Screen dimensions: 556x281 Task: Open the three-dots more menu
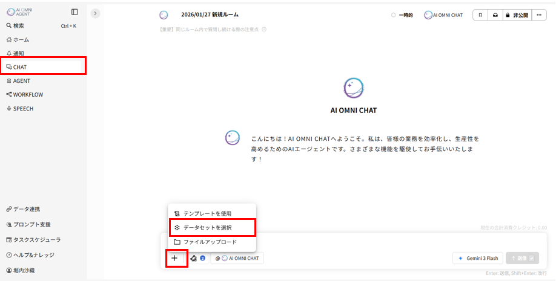point(539,15)
